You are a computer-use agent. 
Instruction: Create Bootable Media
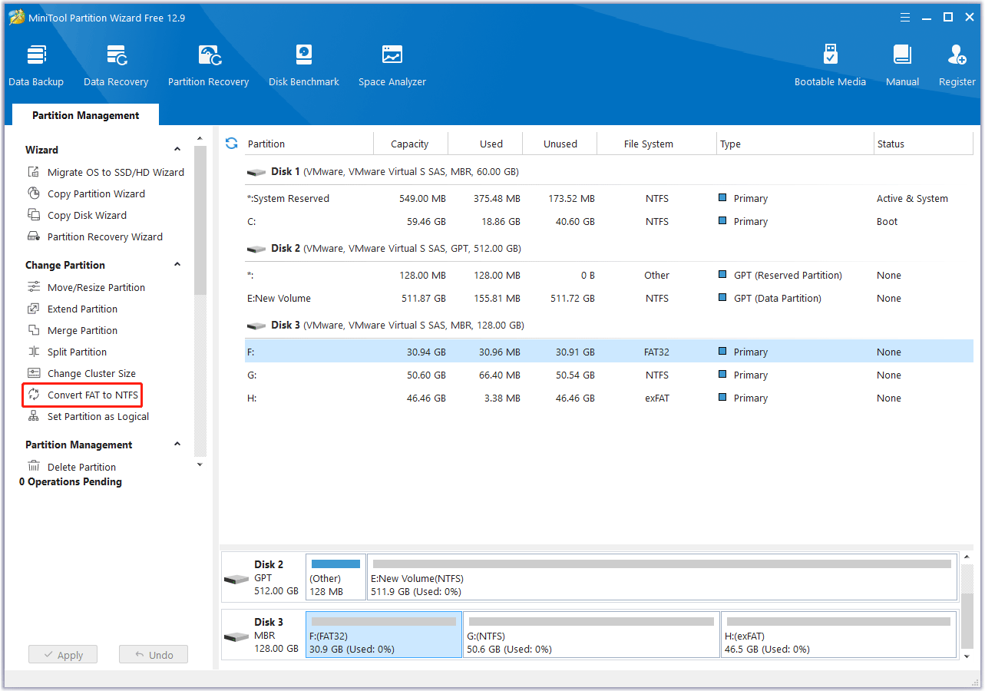pyautogui.click(x=830, y=65)
